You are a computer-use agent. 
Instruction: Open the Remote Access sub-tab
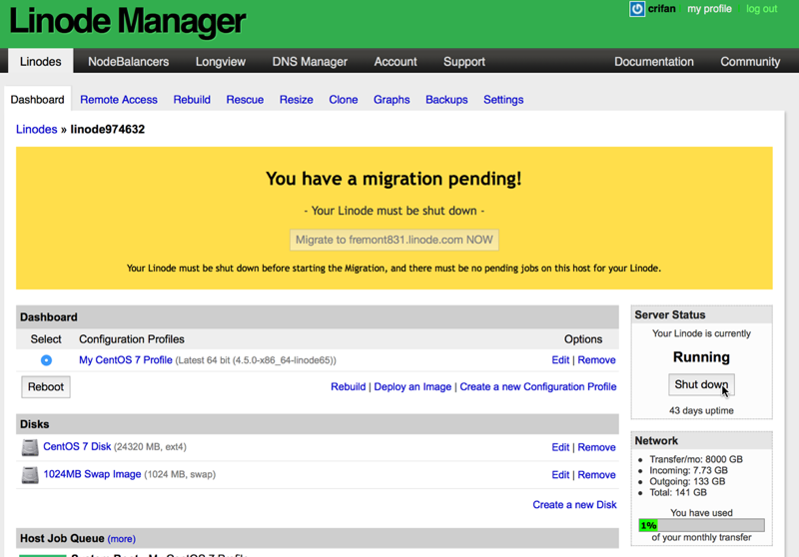coord(119,100)
